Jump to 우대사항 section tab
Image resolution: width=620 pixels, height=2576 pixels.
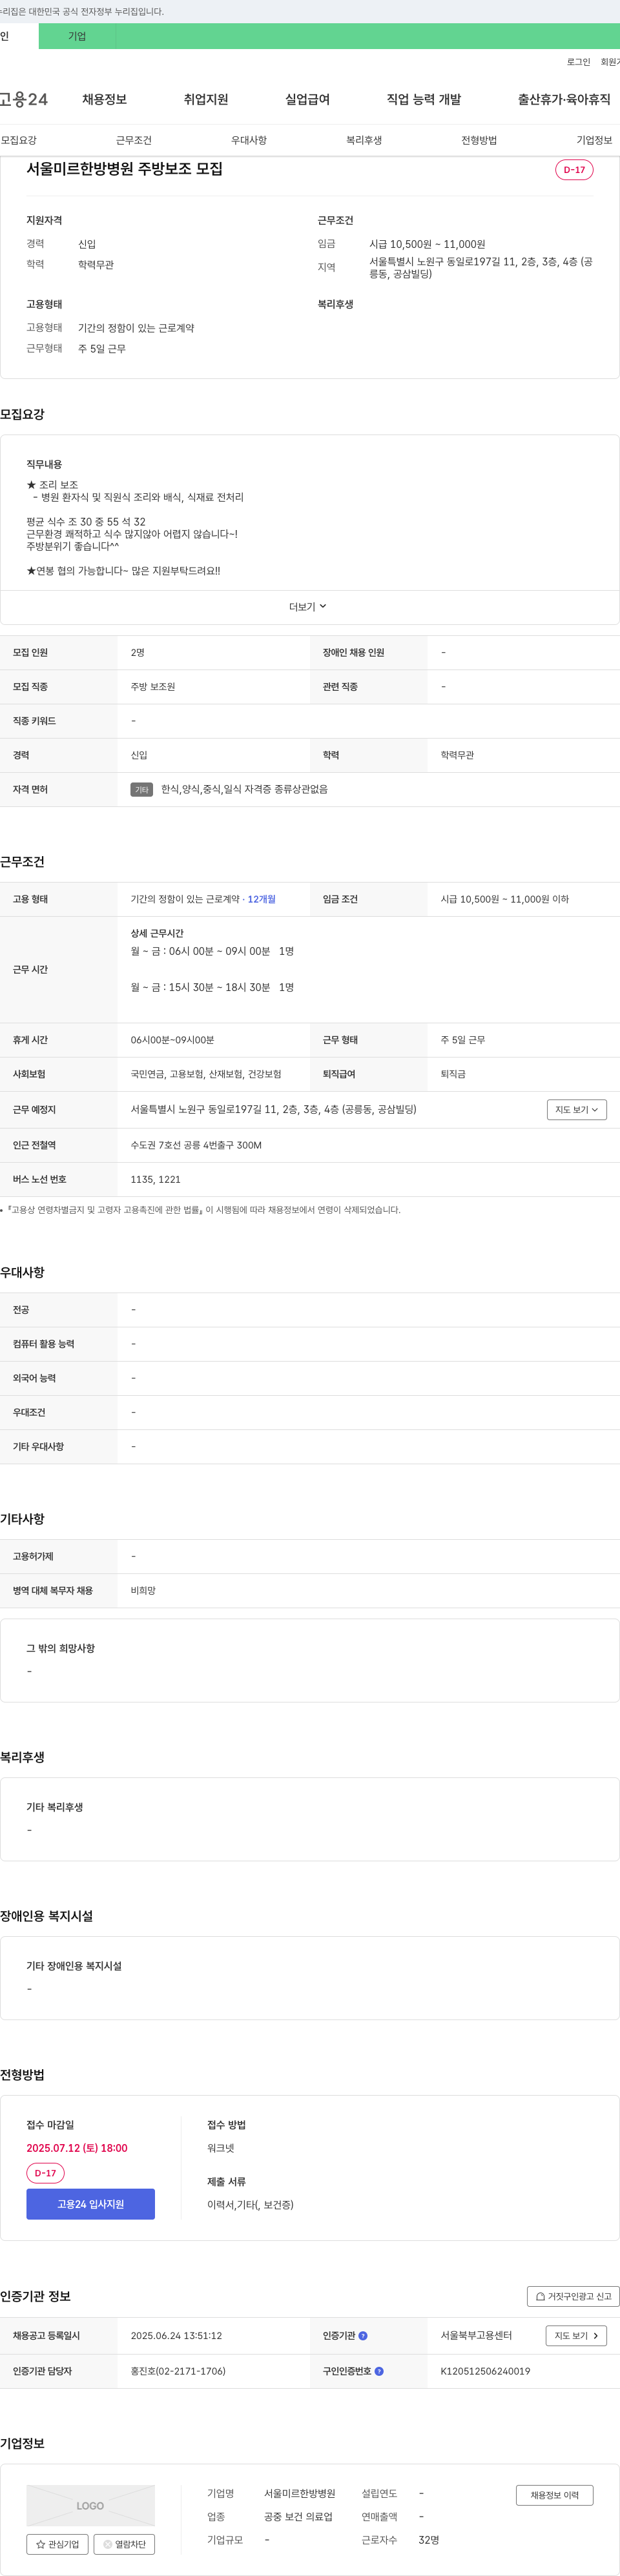249,140
